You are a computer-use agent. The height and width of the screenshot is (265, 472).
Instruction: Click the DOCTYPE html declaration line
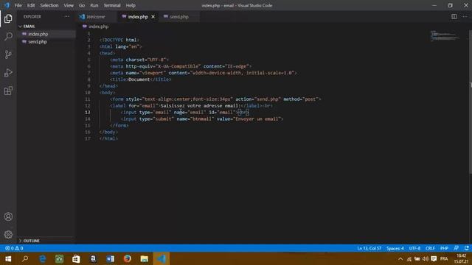pyautogui.click(x=119, y=40)
